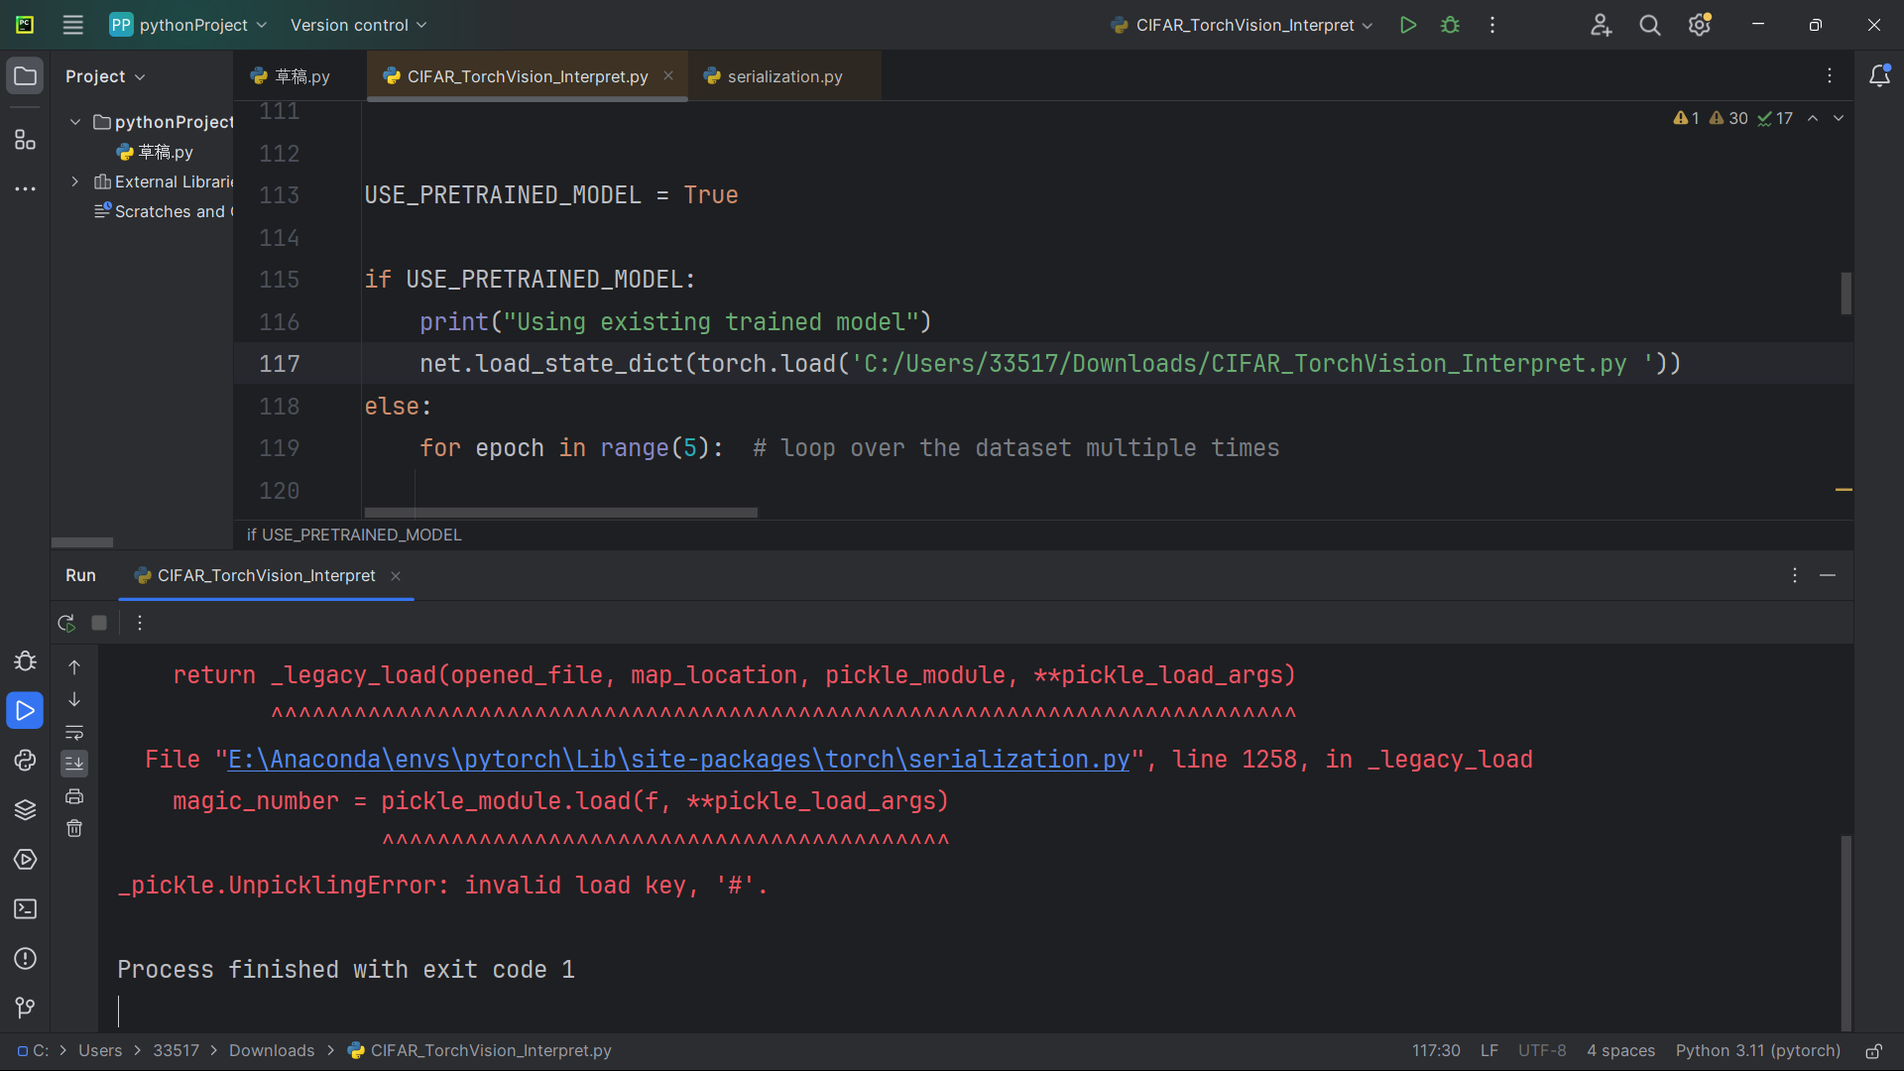Open the Terminal tool window

point(25,909)
